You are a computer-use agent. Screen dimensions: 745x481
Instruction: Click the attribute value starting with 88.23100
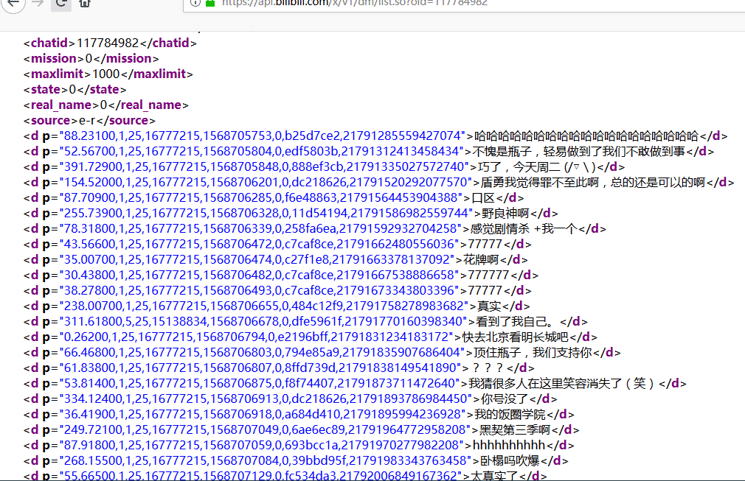click(x=263, y=136)
